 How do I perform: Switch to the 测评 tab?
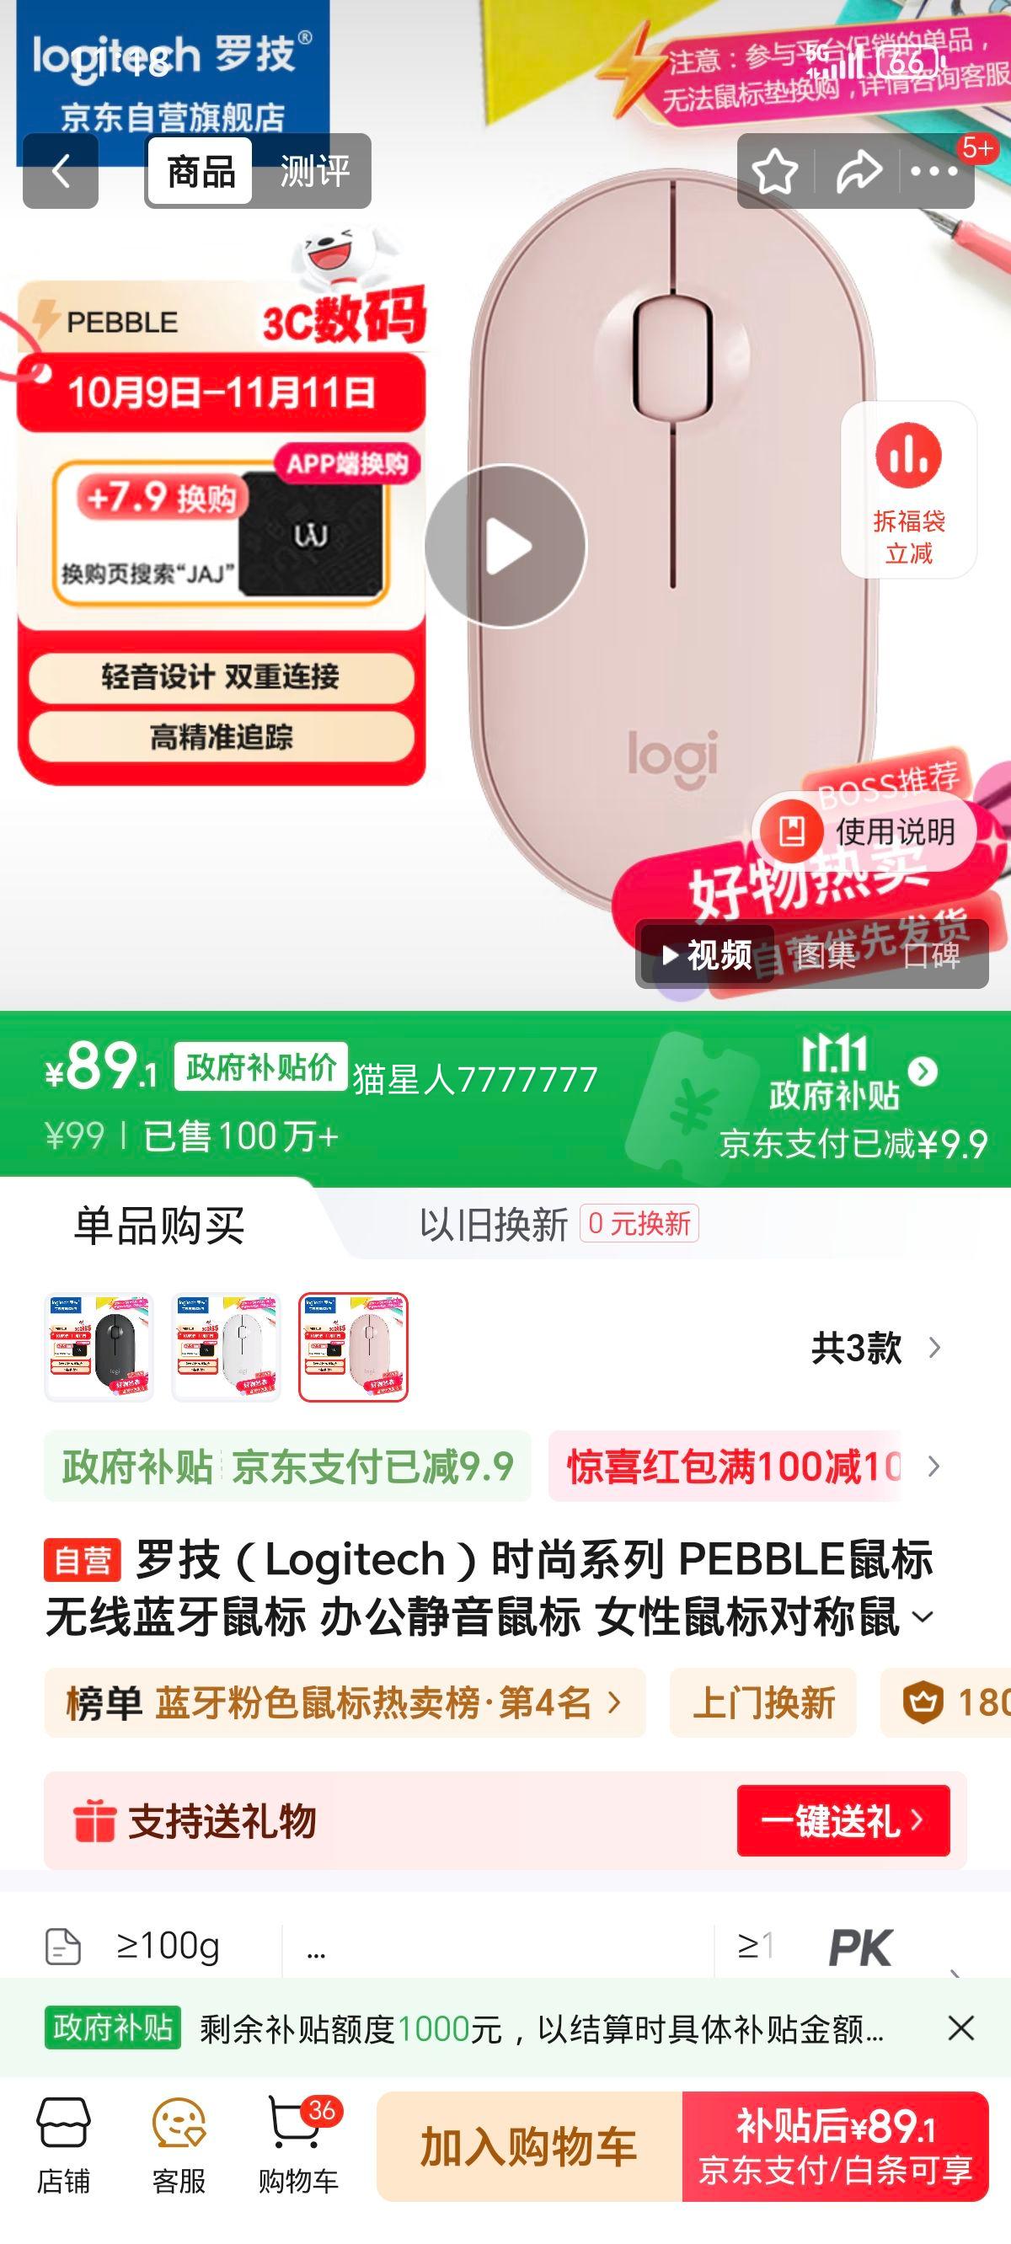click(x=314, y=171)
